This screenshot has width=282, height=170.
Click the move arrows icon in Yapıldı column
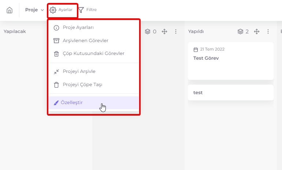[257, 32]
